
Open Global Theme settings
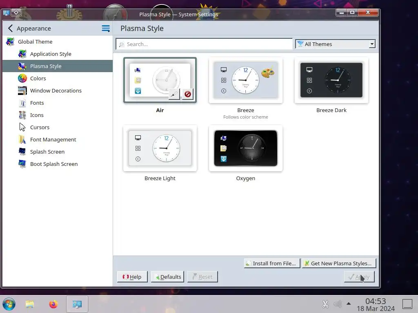tap(58, 42)
